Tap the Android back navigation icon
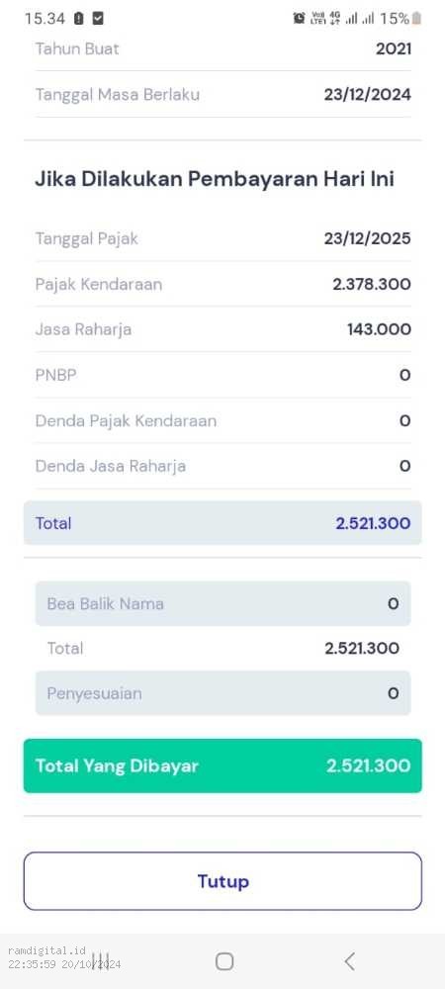The image size is (445, 989). 350,961
